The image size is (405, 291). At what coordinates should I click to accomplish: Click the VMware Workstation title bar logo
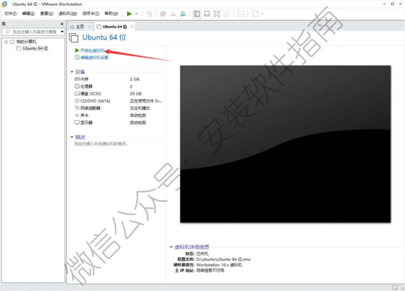[4, 4]
